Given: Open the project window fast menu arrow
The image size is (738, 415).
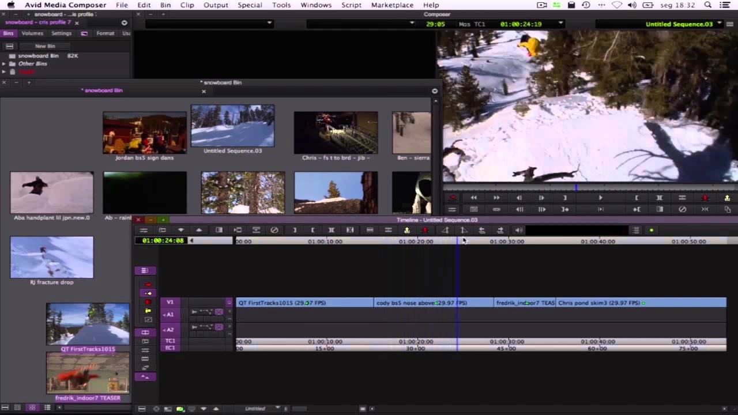Looking at the screenshot, I should click(x=124, y=23).
